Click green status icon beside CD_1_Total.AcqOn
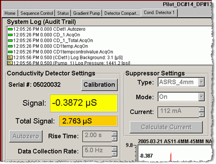The width and height of the screenshot is (216, 164). [10, 40]
